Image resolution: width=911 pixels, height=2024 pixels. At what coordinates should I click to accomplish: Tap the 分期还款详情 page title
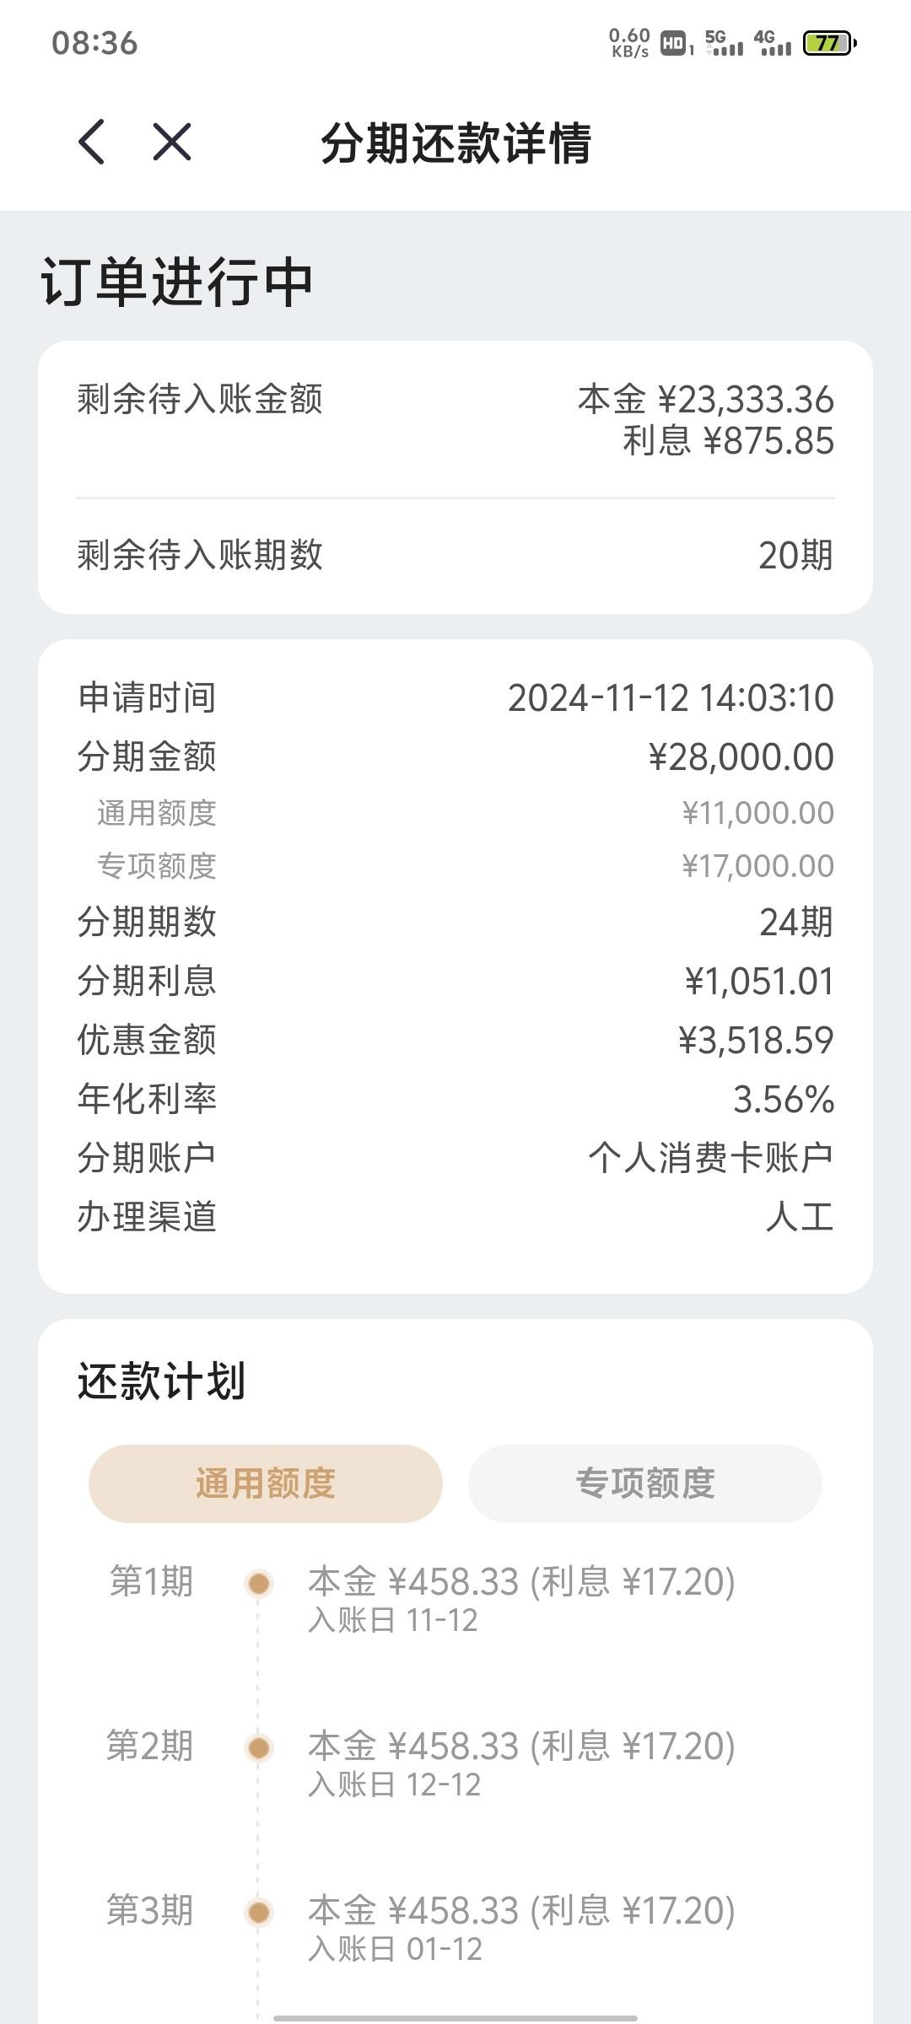click(455, 143)
